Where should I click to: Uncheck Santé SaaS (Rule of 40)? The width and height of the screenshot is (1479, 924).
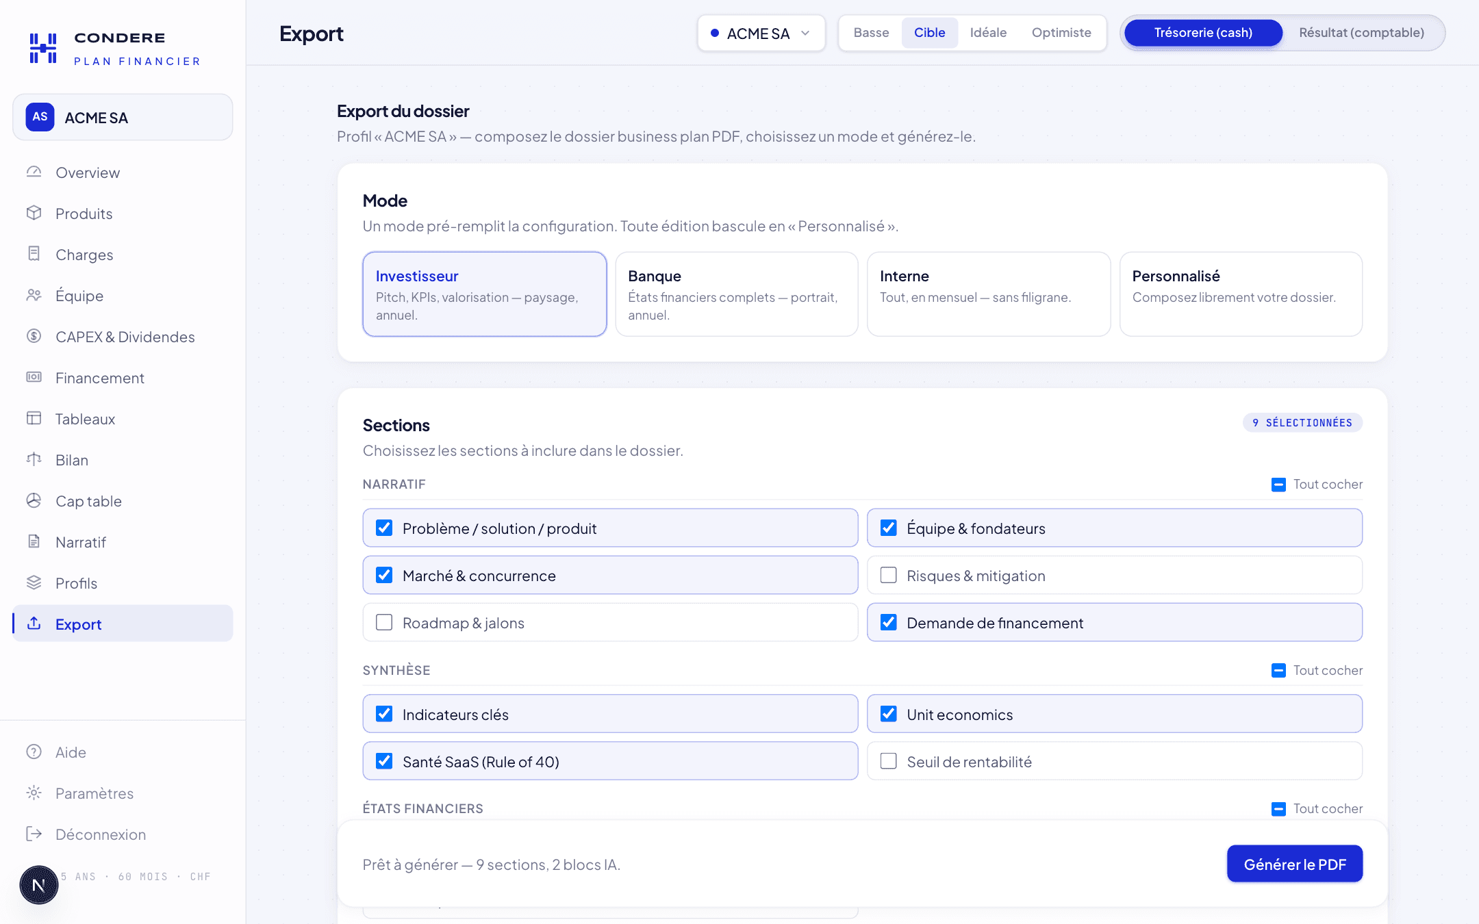384,761
